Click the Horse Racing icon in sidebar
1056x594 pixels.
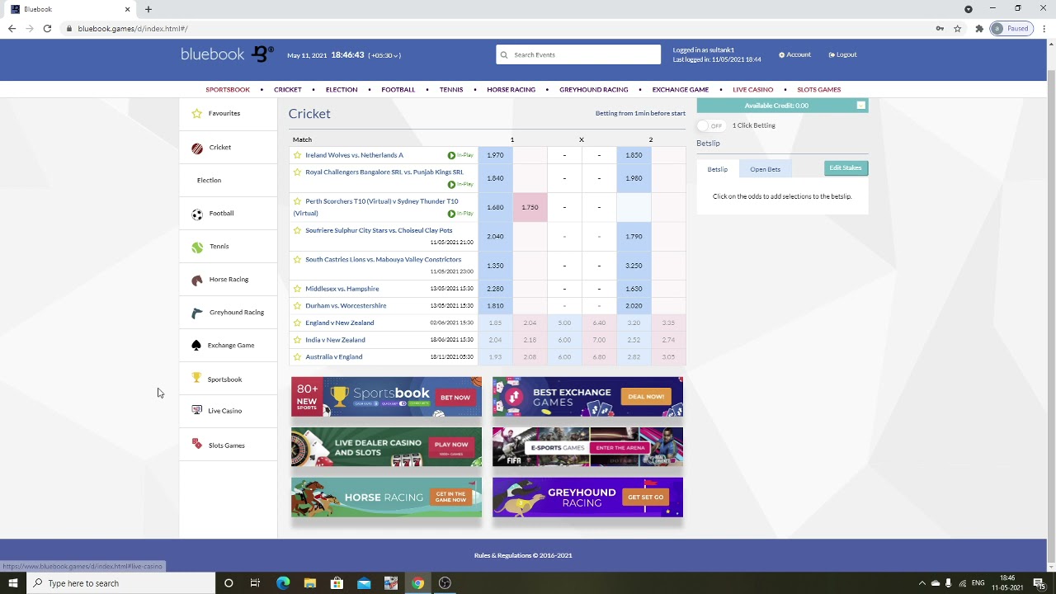point(197,280)
